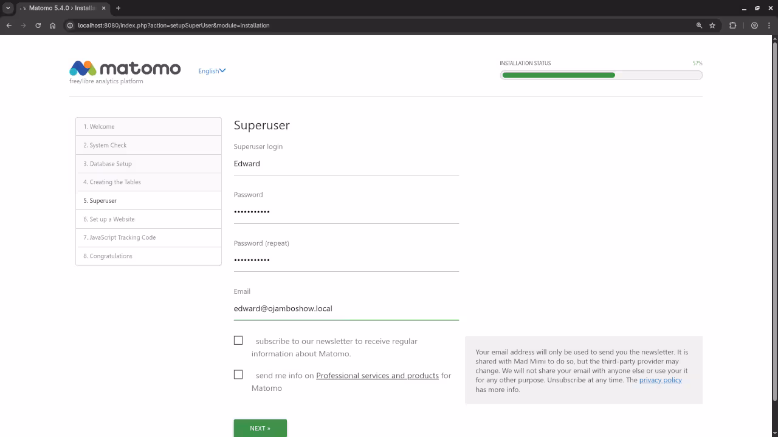The height and width of the screenshot is (437, 778).
Task: Enable the newsletter subscription checkbox
Action: [x=238, y=340]
